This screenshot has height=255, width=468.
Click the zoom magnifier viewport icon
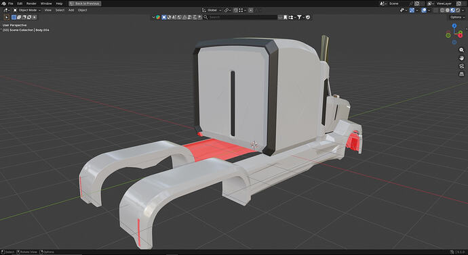[461, 50]
